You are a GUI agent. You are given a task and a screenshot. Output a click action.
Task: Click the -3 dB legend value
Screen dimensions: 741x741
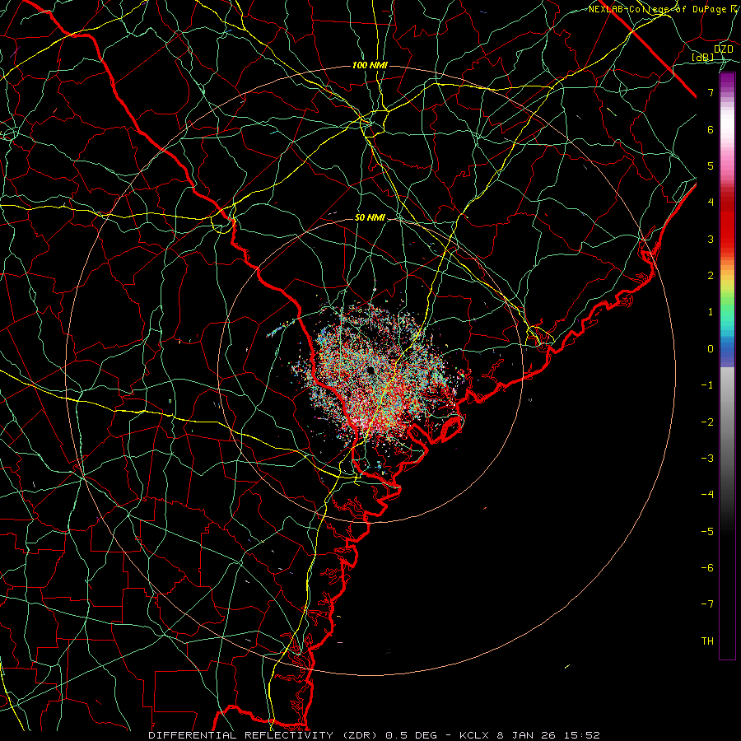coord(707,459)
